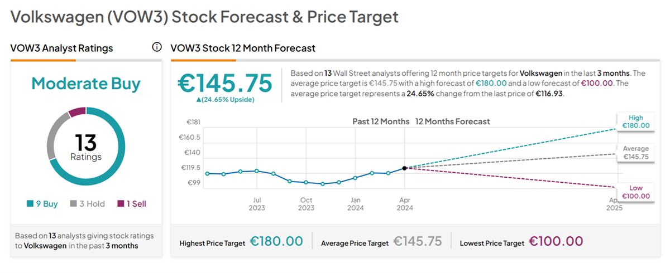The width and height of the screenshot is (670, 273).
Task: Click the High €180.00 forecast label
Action: tap(636, 122)
